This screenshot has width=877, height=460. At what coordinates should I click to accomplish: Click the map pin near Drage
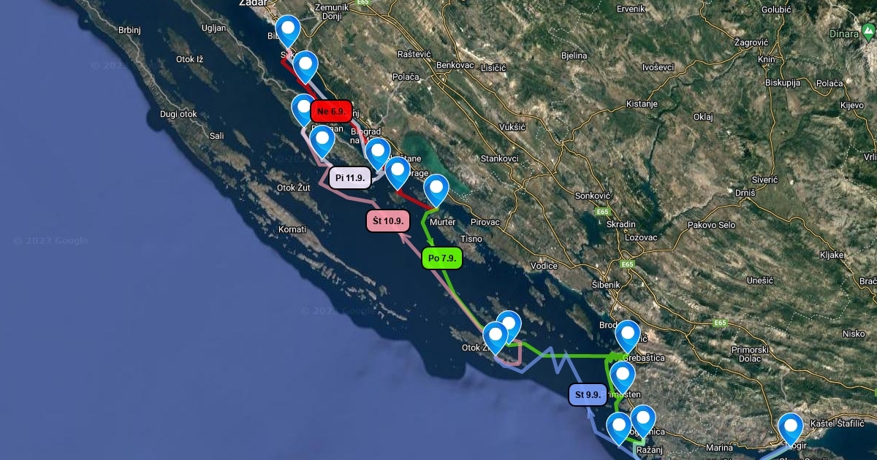398,172
